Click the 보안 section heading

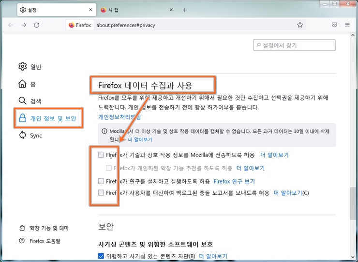point(106,226)
